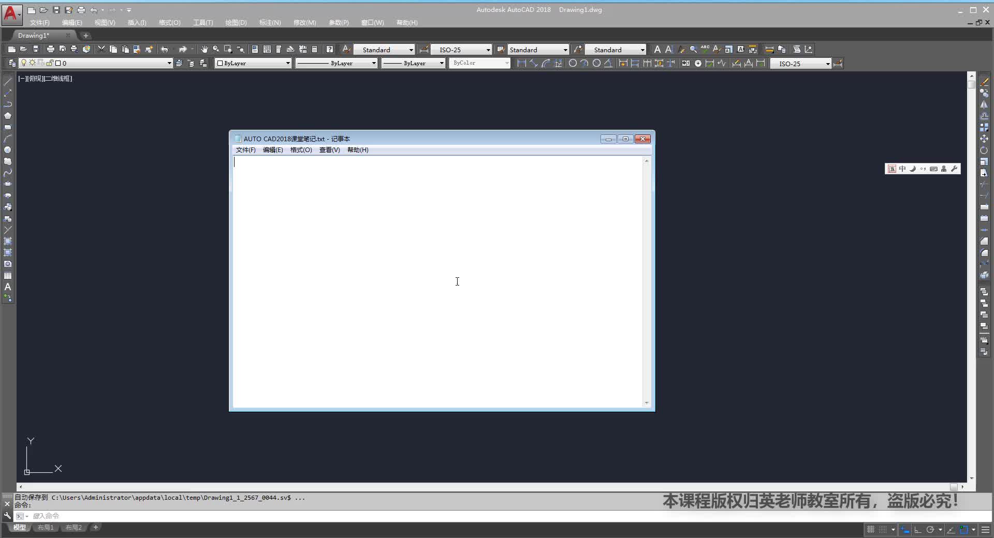Open Notepad 查看(V) menu
The width and height of the screenshot is (994, 538).
[x=329, y=150]
